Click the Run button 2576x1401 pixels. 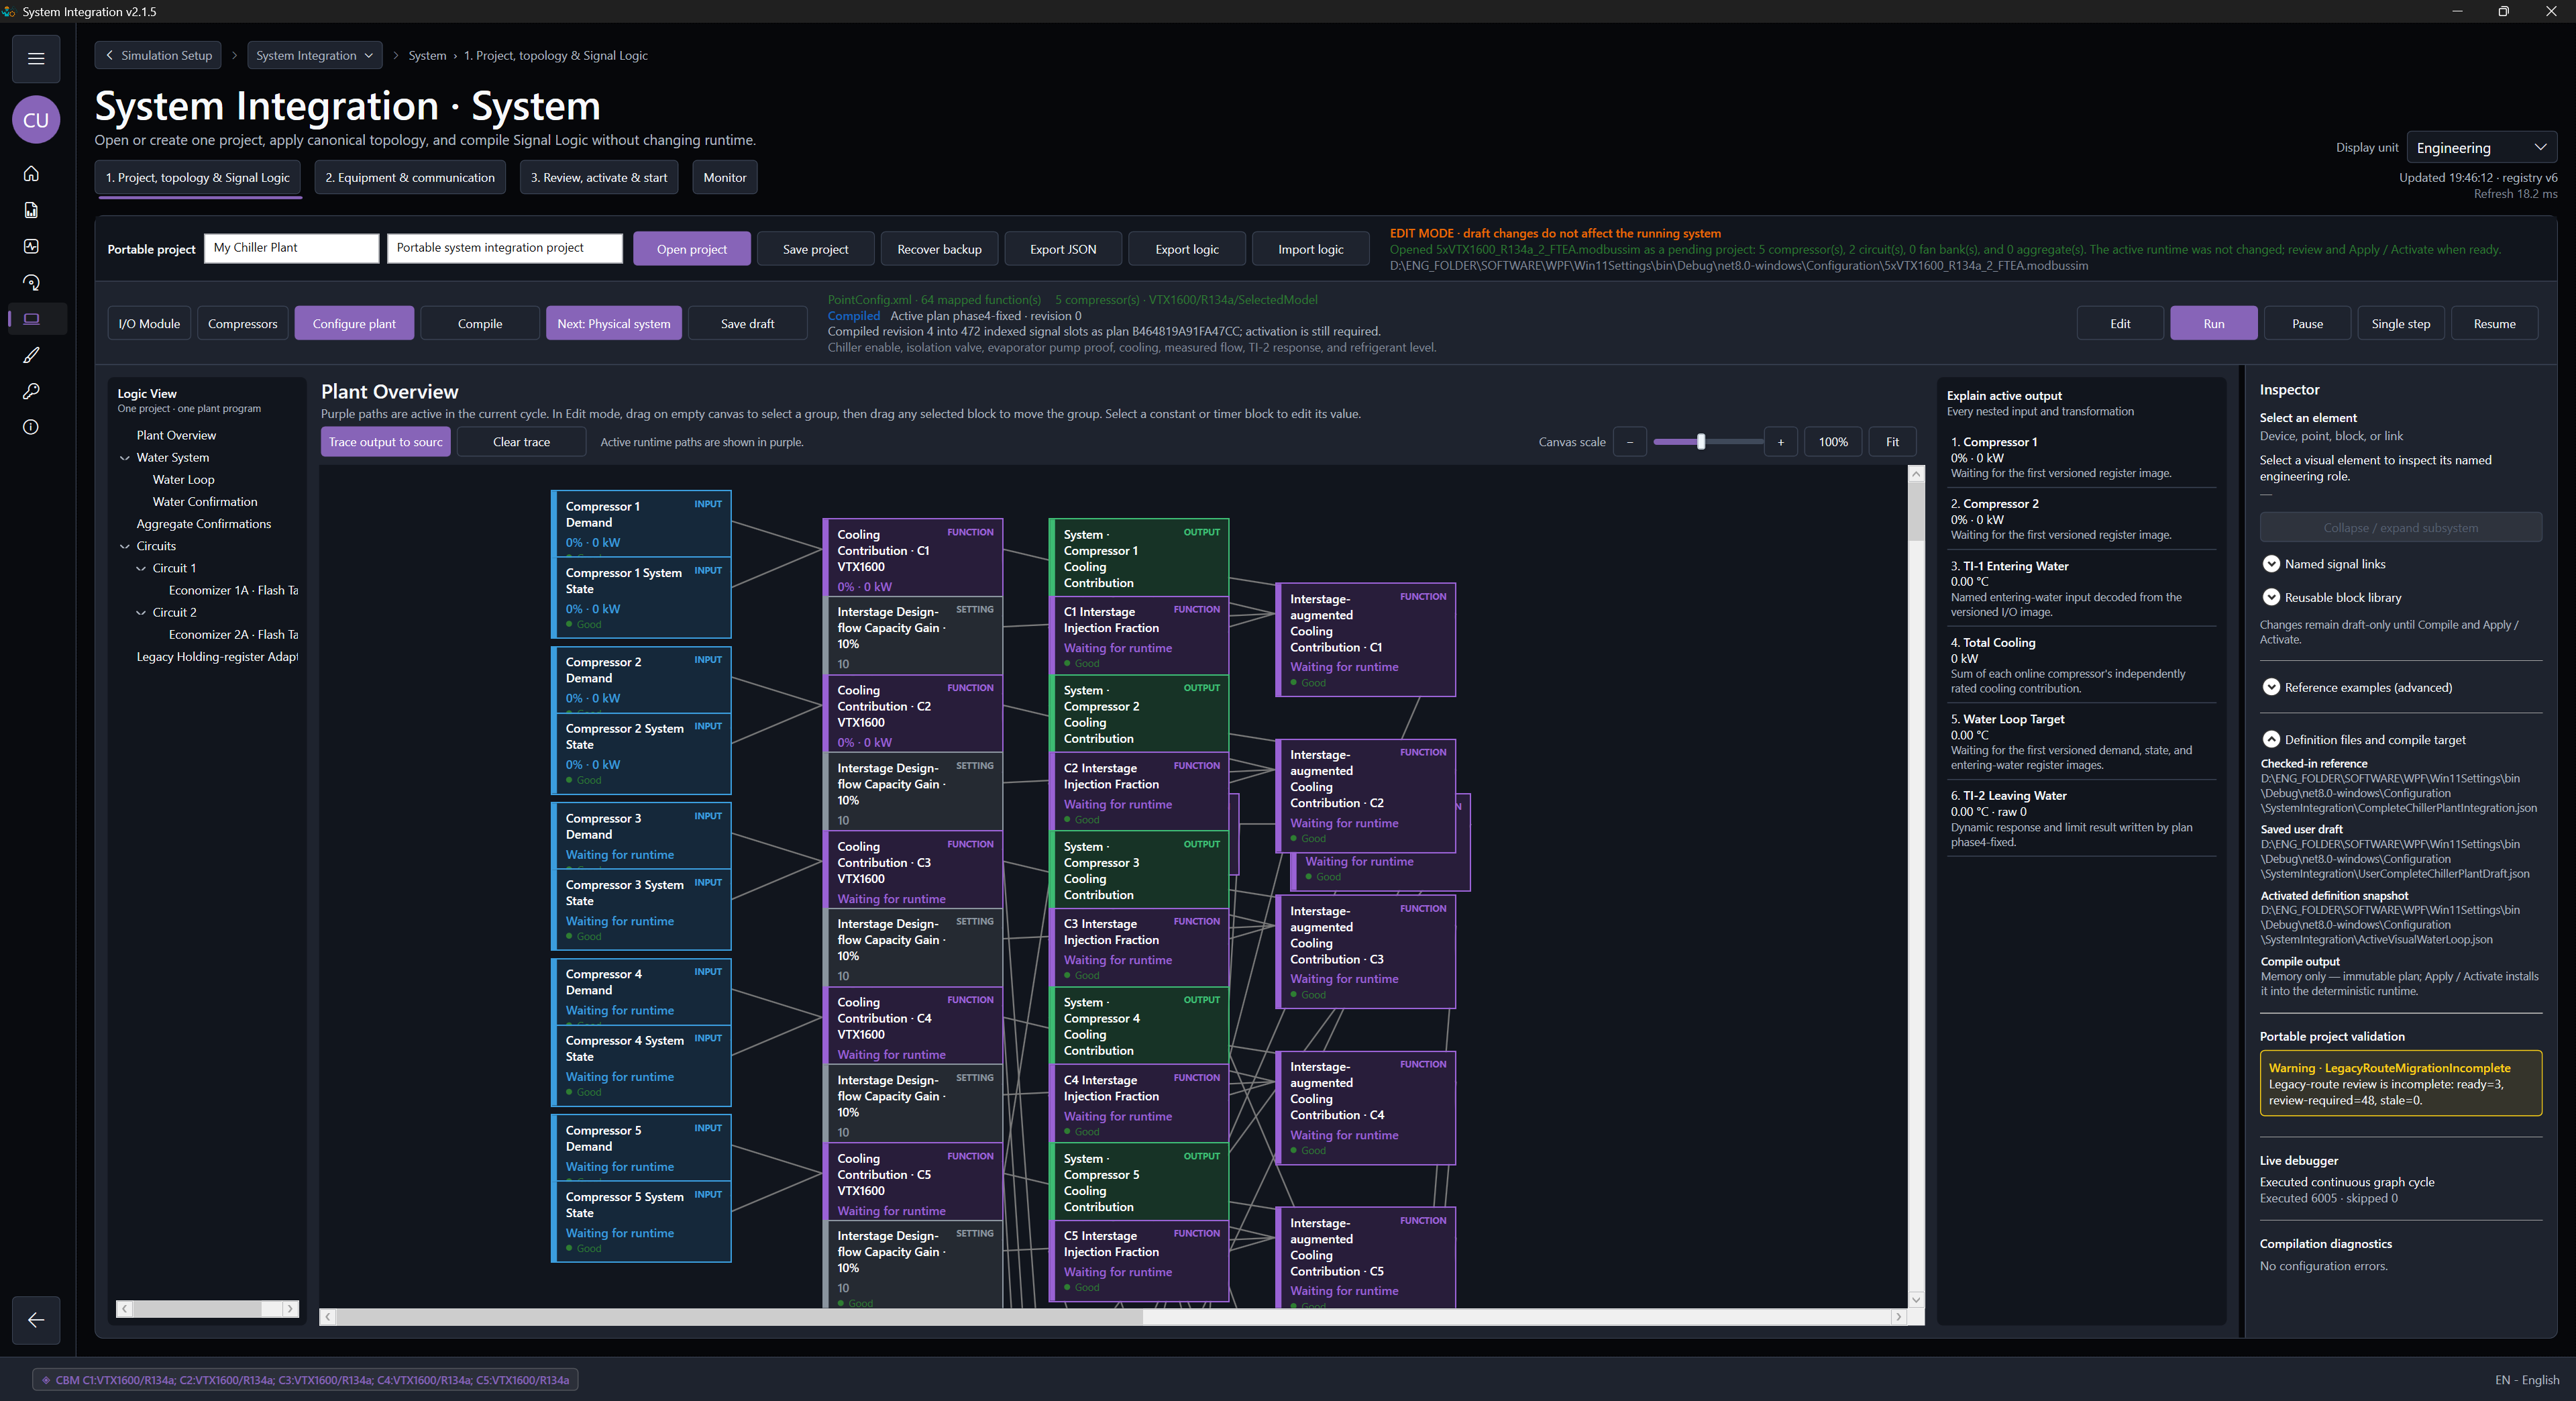(x=2214, y=324)
